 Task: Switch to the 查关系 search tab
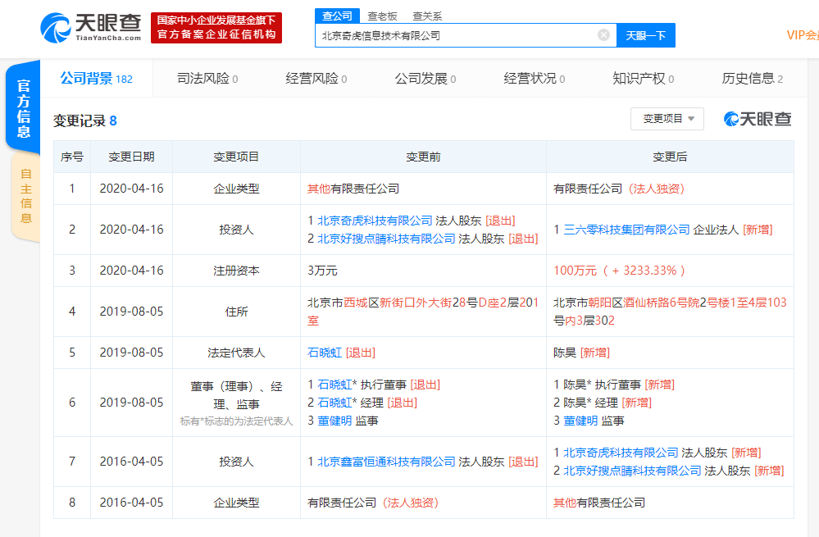[x=427, y=15]
